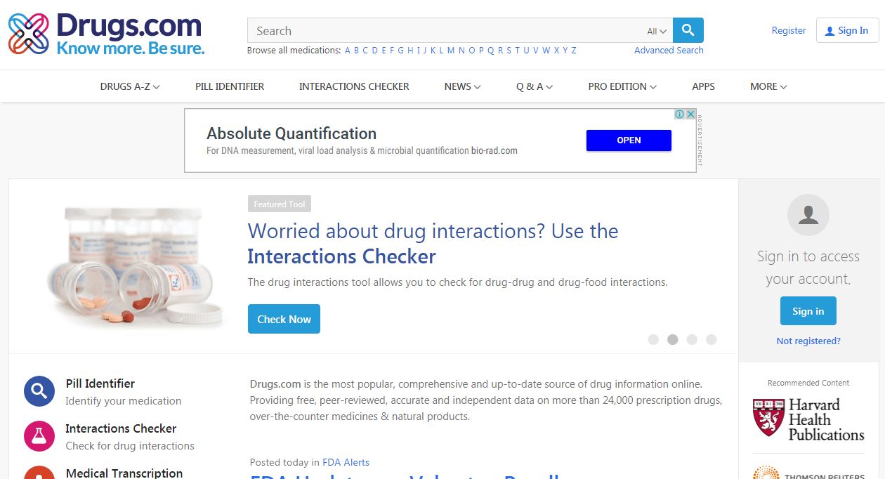Image resolution: width=885 pixels, height=479 pixels.
Task: Open the All search category dropdown
Action: [657, 31]
